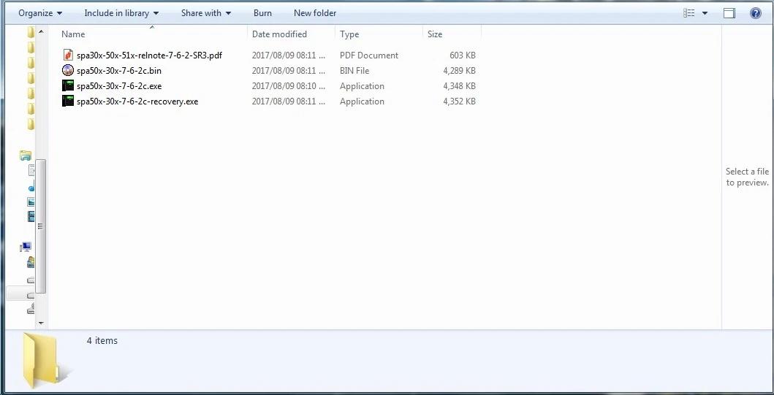The image size is (774, 395).
Task: Click the 4,348 KB size cell
Action: pyautogui.click(x=459, y=86)
